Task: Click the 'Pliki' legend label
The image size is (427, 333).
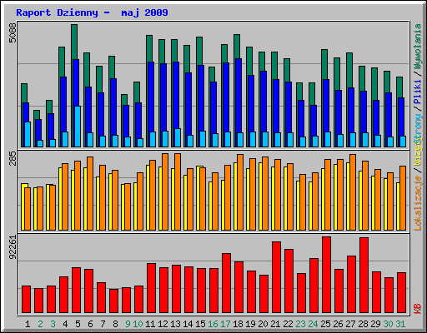Action: click(x=418, y=92)
